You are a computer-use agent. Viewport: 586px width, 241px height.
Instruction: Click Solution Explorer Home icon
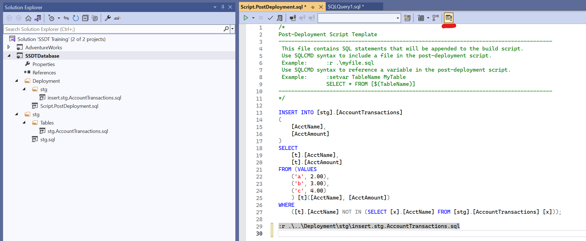(28, 18)
